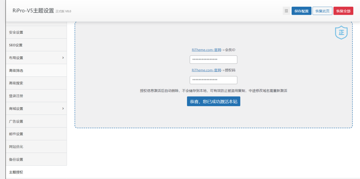Click the 会员ID input field
Image resolution: width=360 pixels, height=179 pixels.
(x=213, y=60)
